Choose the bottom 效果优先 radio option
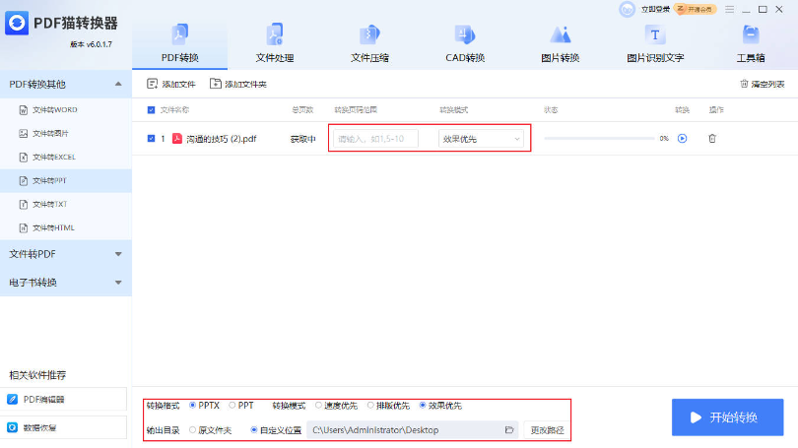This screenshot has width=798, height=448. 423,406
